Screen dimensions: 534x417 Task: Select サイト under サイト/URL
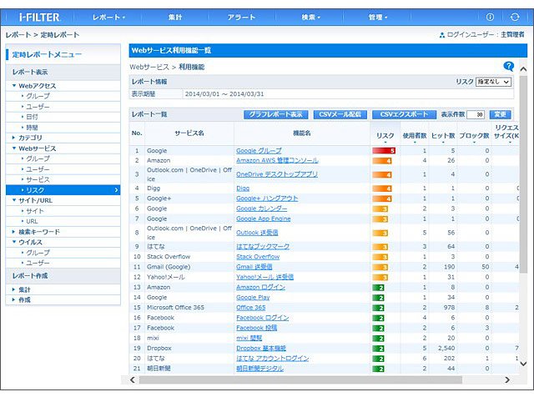tap(35, 211)
